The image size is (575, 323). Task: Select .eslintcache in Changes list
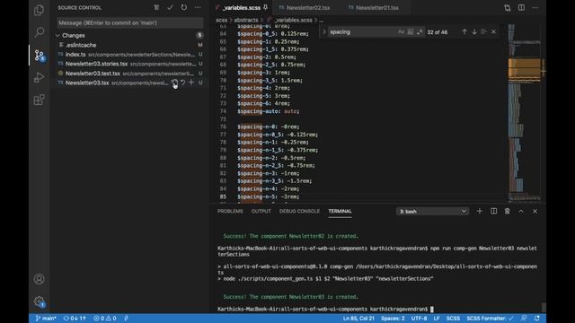(130, 45)
